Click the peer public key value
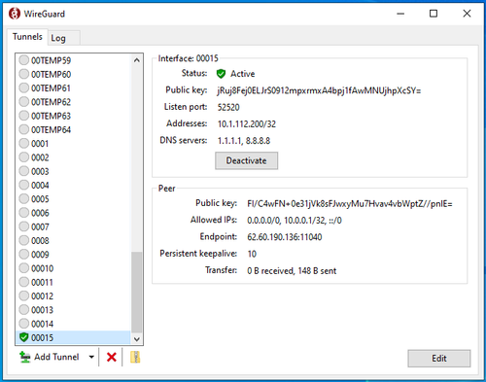486x382 pixels. pyautogui.click(x=350, y=204)
